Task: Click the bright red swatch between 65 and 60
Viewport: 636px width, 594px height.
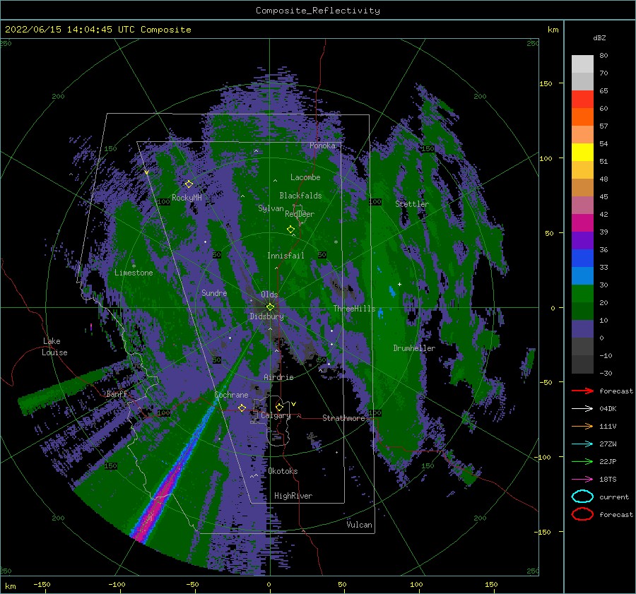Action: [x=582, y=100]
